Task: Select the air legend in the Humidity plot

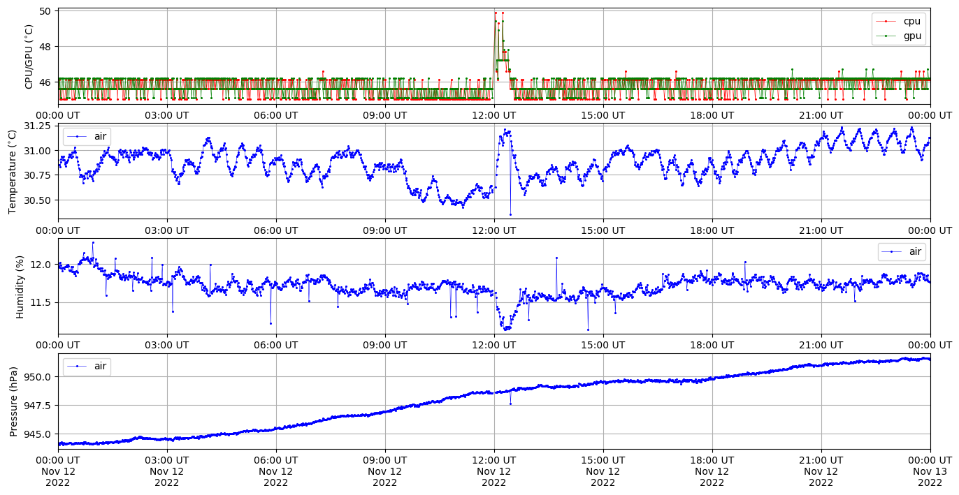Action: [x=902, y=251]
